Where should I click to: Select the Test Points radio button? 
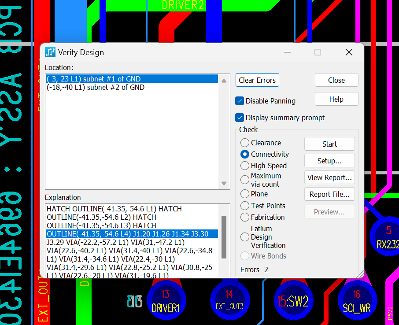[x=245, y=206]
